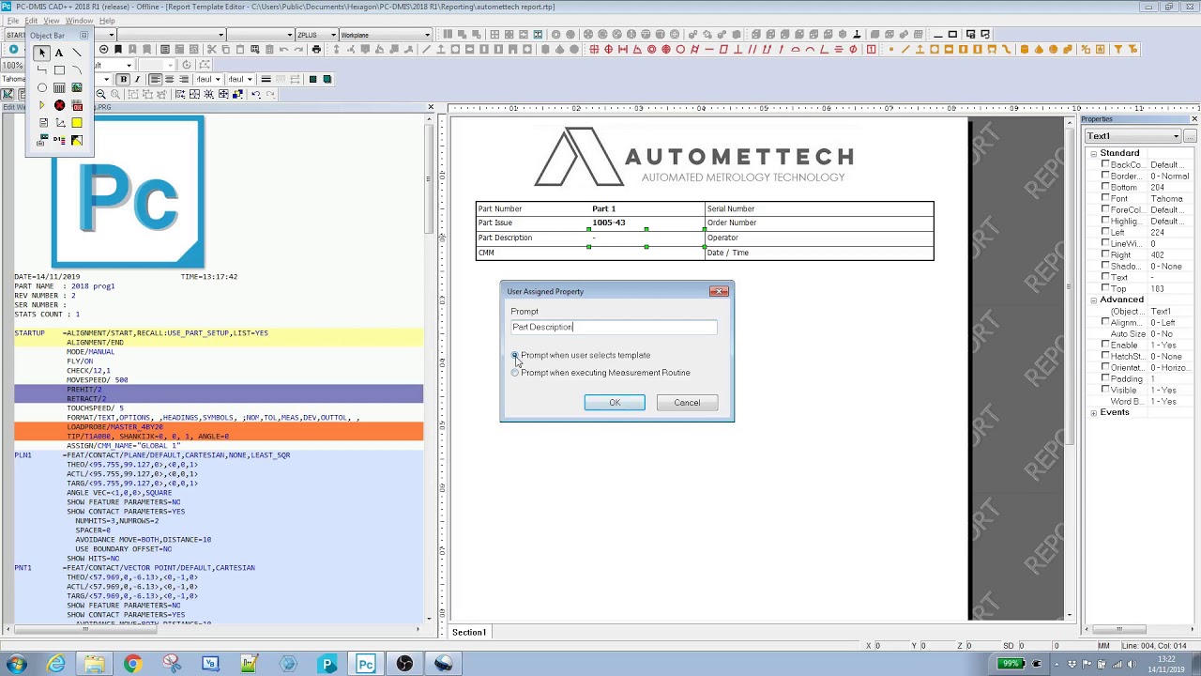Viewport: 1201px width, 676px height.
Task: Click Cancel in User Assigned Property dialog
Action: pyautogui.click(x=687, y=403)
